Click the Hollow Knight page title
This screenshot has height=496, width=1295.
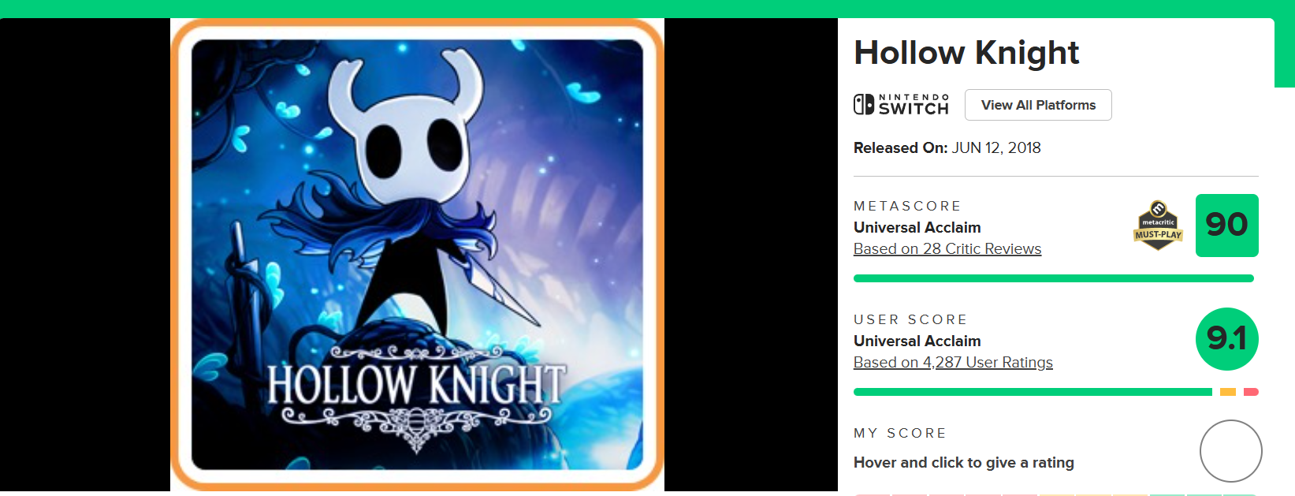coord(966,53)
